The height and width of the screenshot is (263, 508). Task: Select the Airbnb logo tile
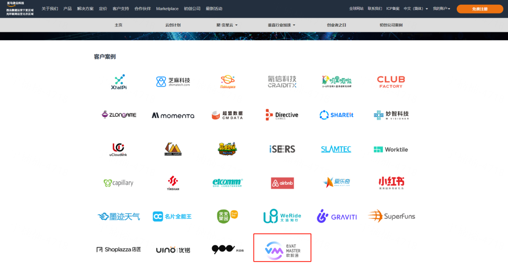pos(282,183)
